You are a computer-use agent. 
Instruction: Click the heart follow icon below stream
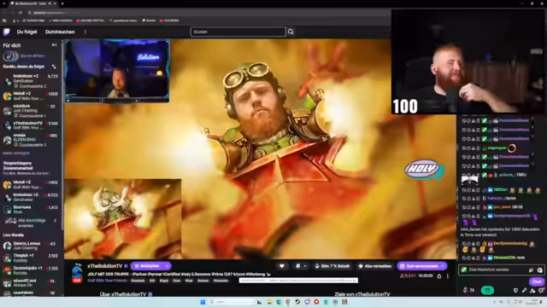(x=281, y=266)
